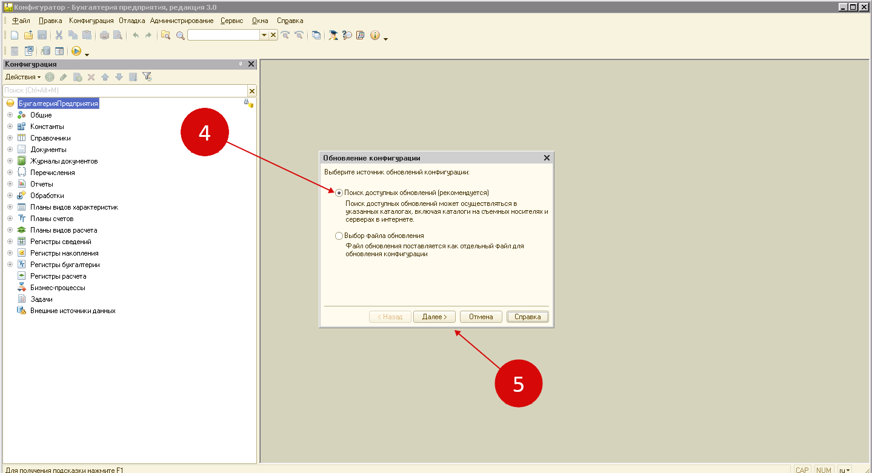Open the Файл menu
Image resolution: width=872 pixels, height=473 pixels.
click(21, 21)
